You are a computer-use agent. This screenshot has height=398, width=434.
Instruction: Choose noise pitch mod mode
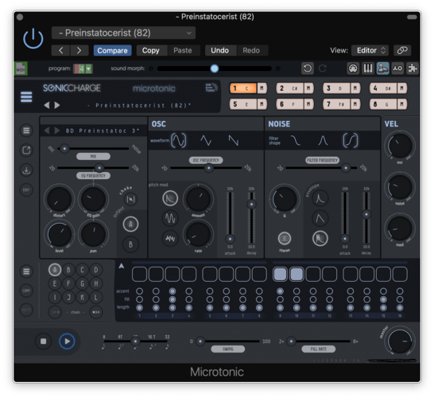[170, 238]
